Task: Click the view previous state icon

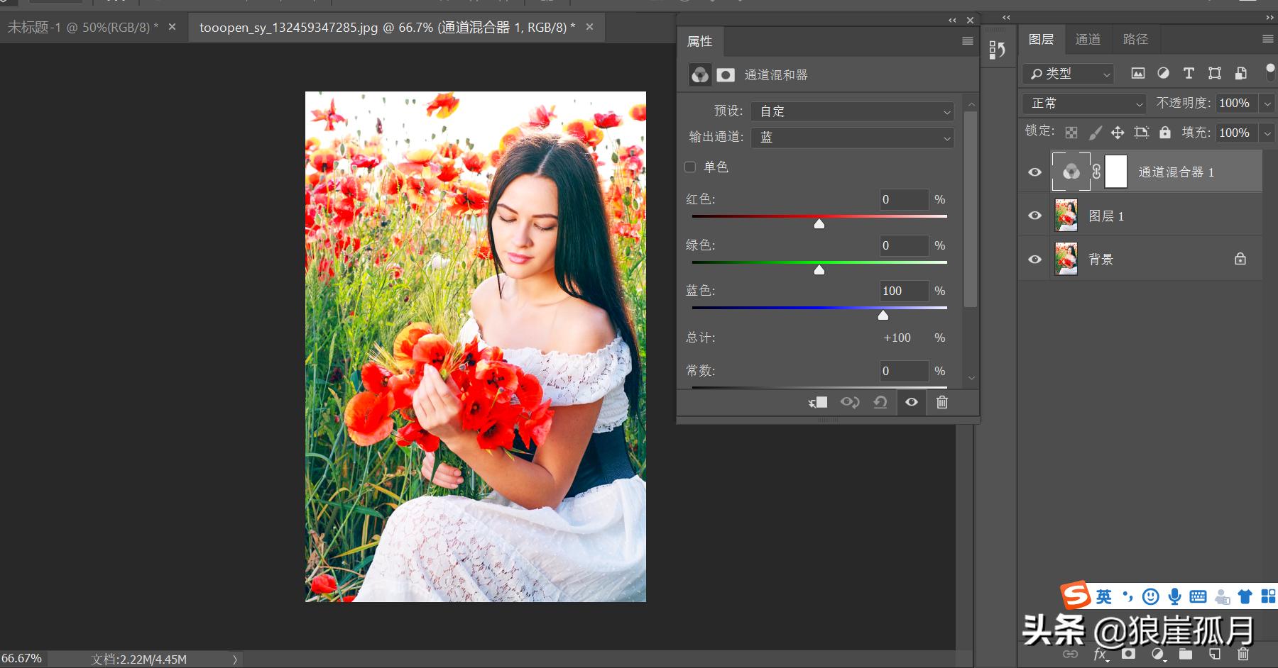Action: (x=849, y=402)
